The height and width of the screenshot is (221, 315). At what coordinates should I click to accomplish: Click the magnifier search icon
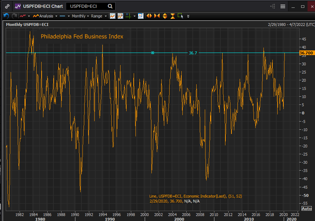(x=110, y=6)
